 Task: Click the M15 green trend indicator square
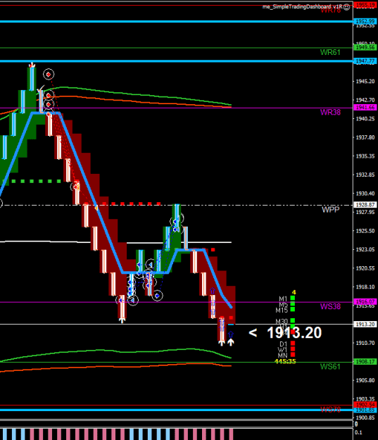coord(293,309)
